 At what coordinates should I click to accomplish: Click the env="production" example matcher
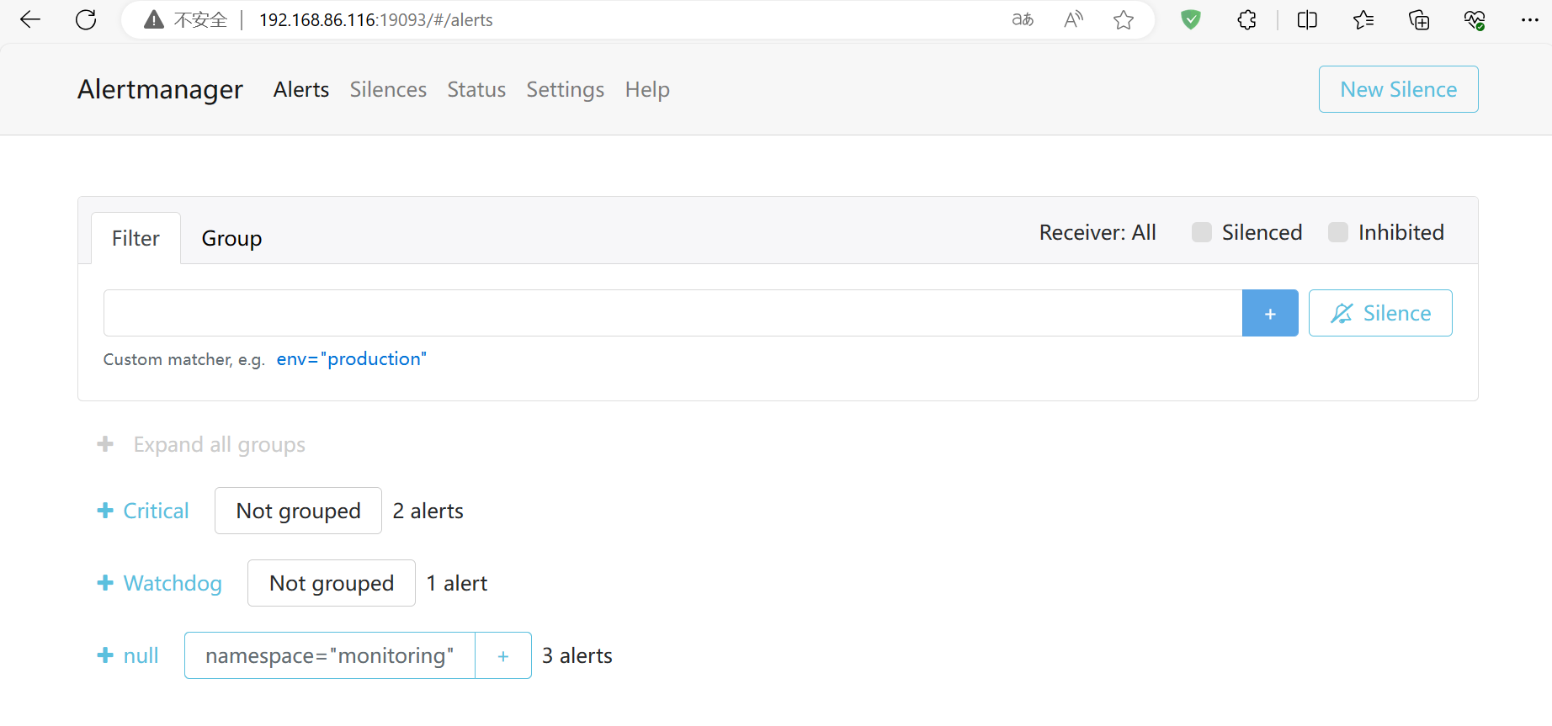coord(352,359)
